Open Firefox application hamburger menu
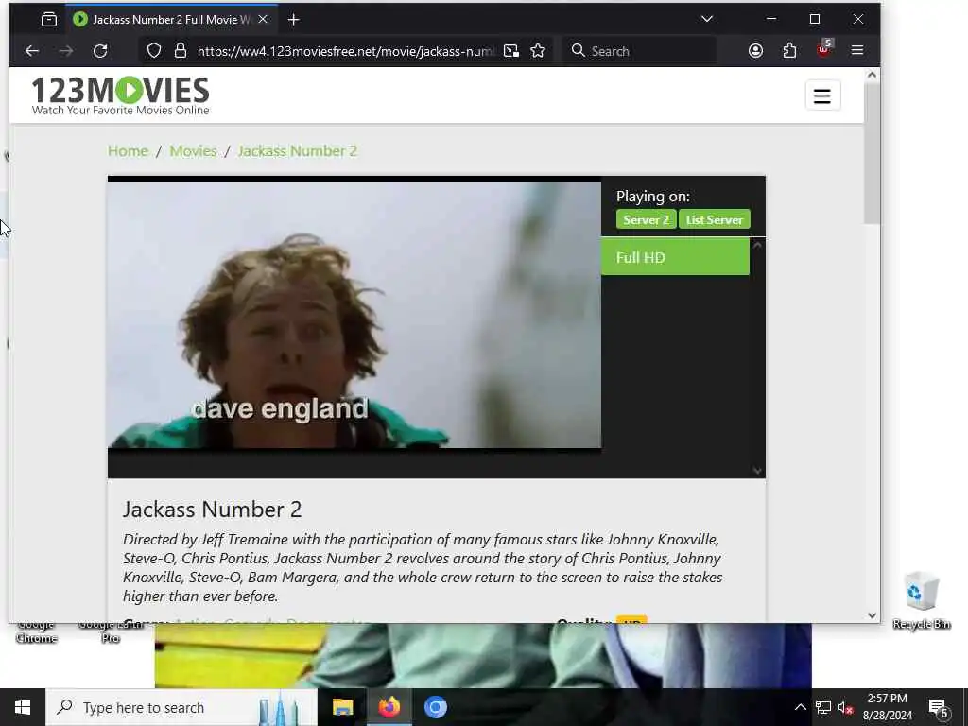This screenshot has width=968, height=726. click(856, 51)
